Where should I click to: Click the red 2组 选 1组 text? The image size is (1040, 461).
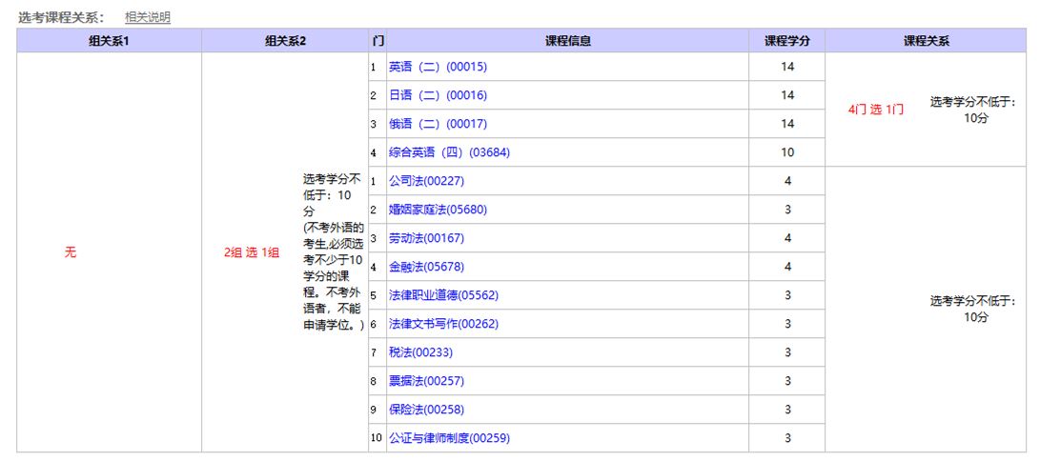tap(252, 252)
